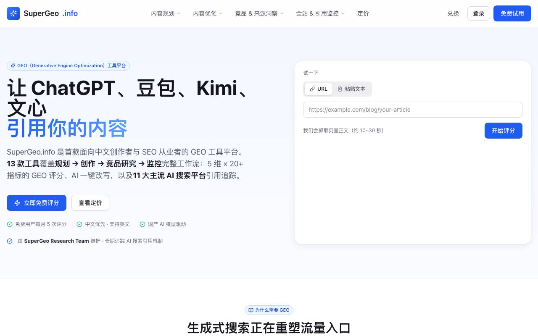Open the 内容规划 navigation menu
This screenshot has height=336, width=538.
[166, 13]
